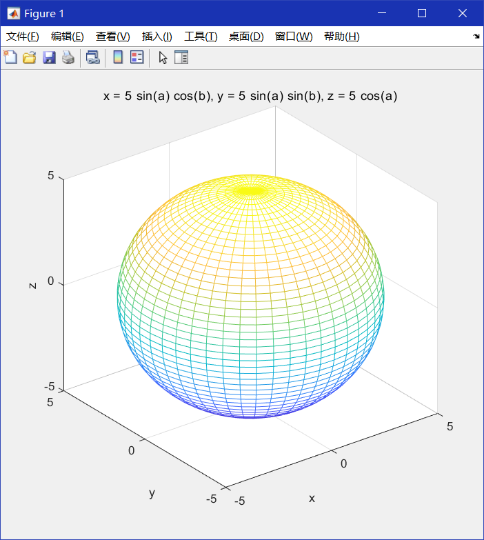This screenshot has width=484, height=540.
Task: Click the x-axis tick label 0
Action: coord(343,463)
